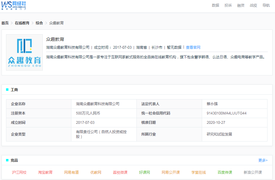Open competitor 学堂在线
The height and width of the screenshot is (180, 275).
[198, 172]
